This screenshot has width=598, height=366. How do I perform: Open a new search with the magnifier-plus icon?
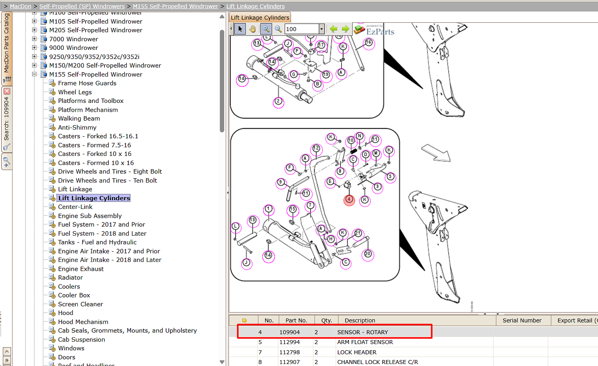[x=7, y=162]
